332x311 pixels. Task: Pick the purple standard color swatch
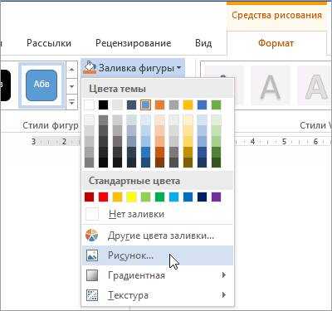216,197
